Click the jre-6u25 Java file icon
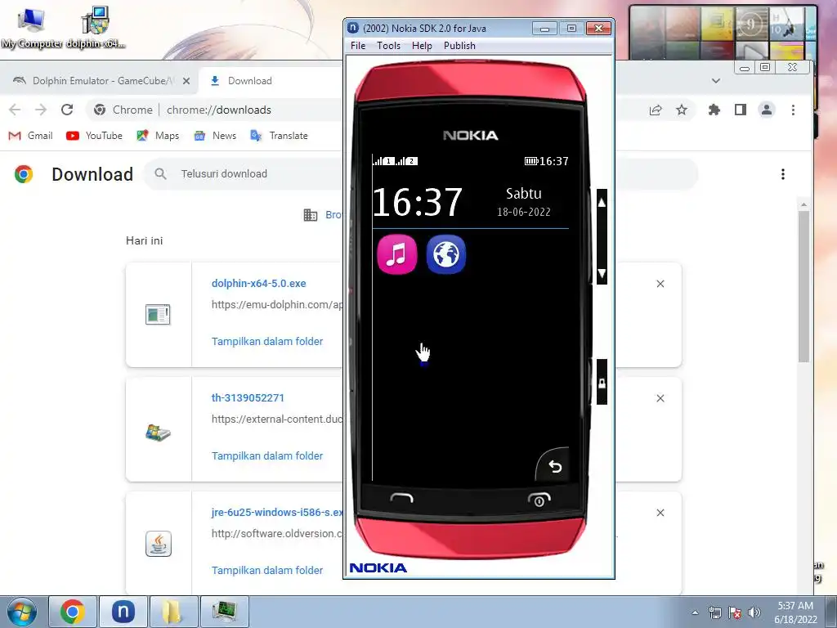The height and width of the screenshot is (628, 837). [159, 544]
